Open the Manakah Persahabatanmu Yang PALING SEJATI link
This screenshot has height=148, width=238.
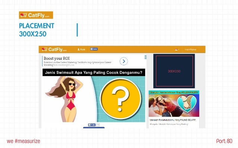(173, 120)
